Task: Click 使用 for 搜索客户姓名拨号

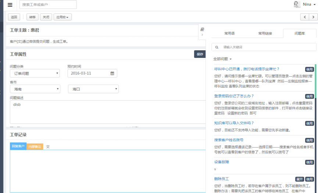Action: coord(310,140)
